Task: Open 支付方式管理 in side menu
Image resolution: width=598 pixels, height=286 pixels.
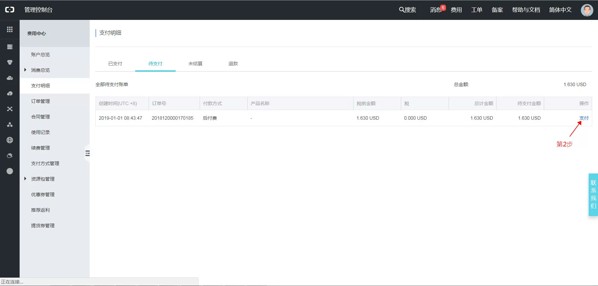Action: pos(45,163)
